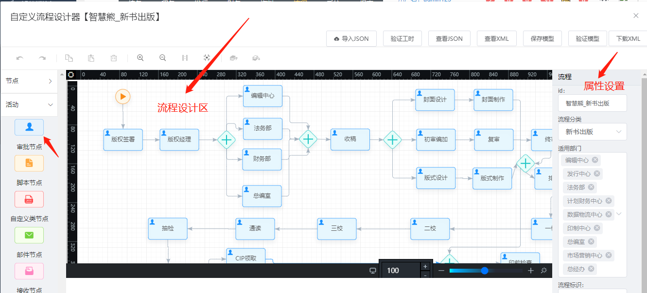Screen dimensions: 647x293
Task: Remove the 总编室 department tag
Action: pos(591,241)
